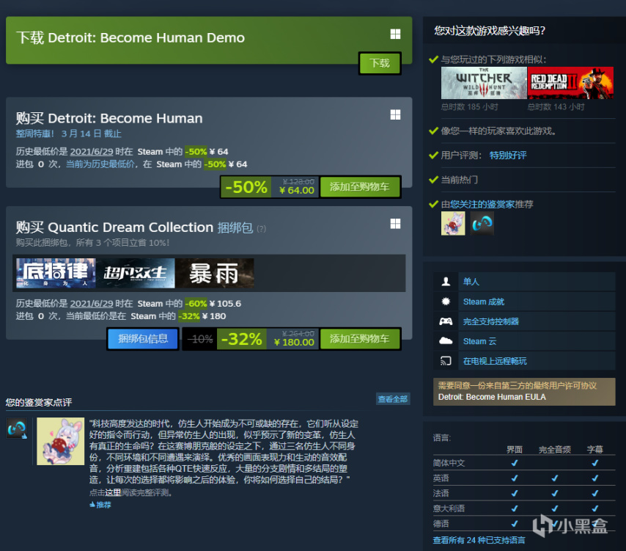
Task: Open the 在电视上远程畅玩 link
Action: [495, 361]
